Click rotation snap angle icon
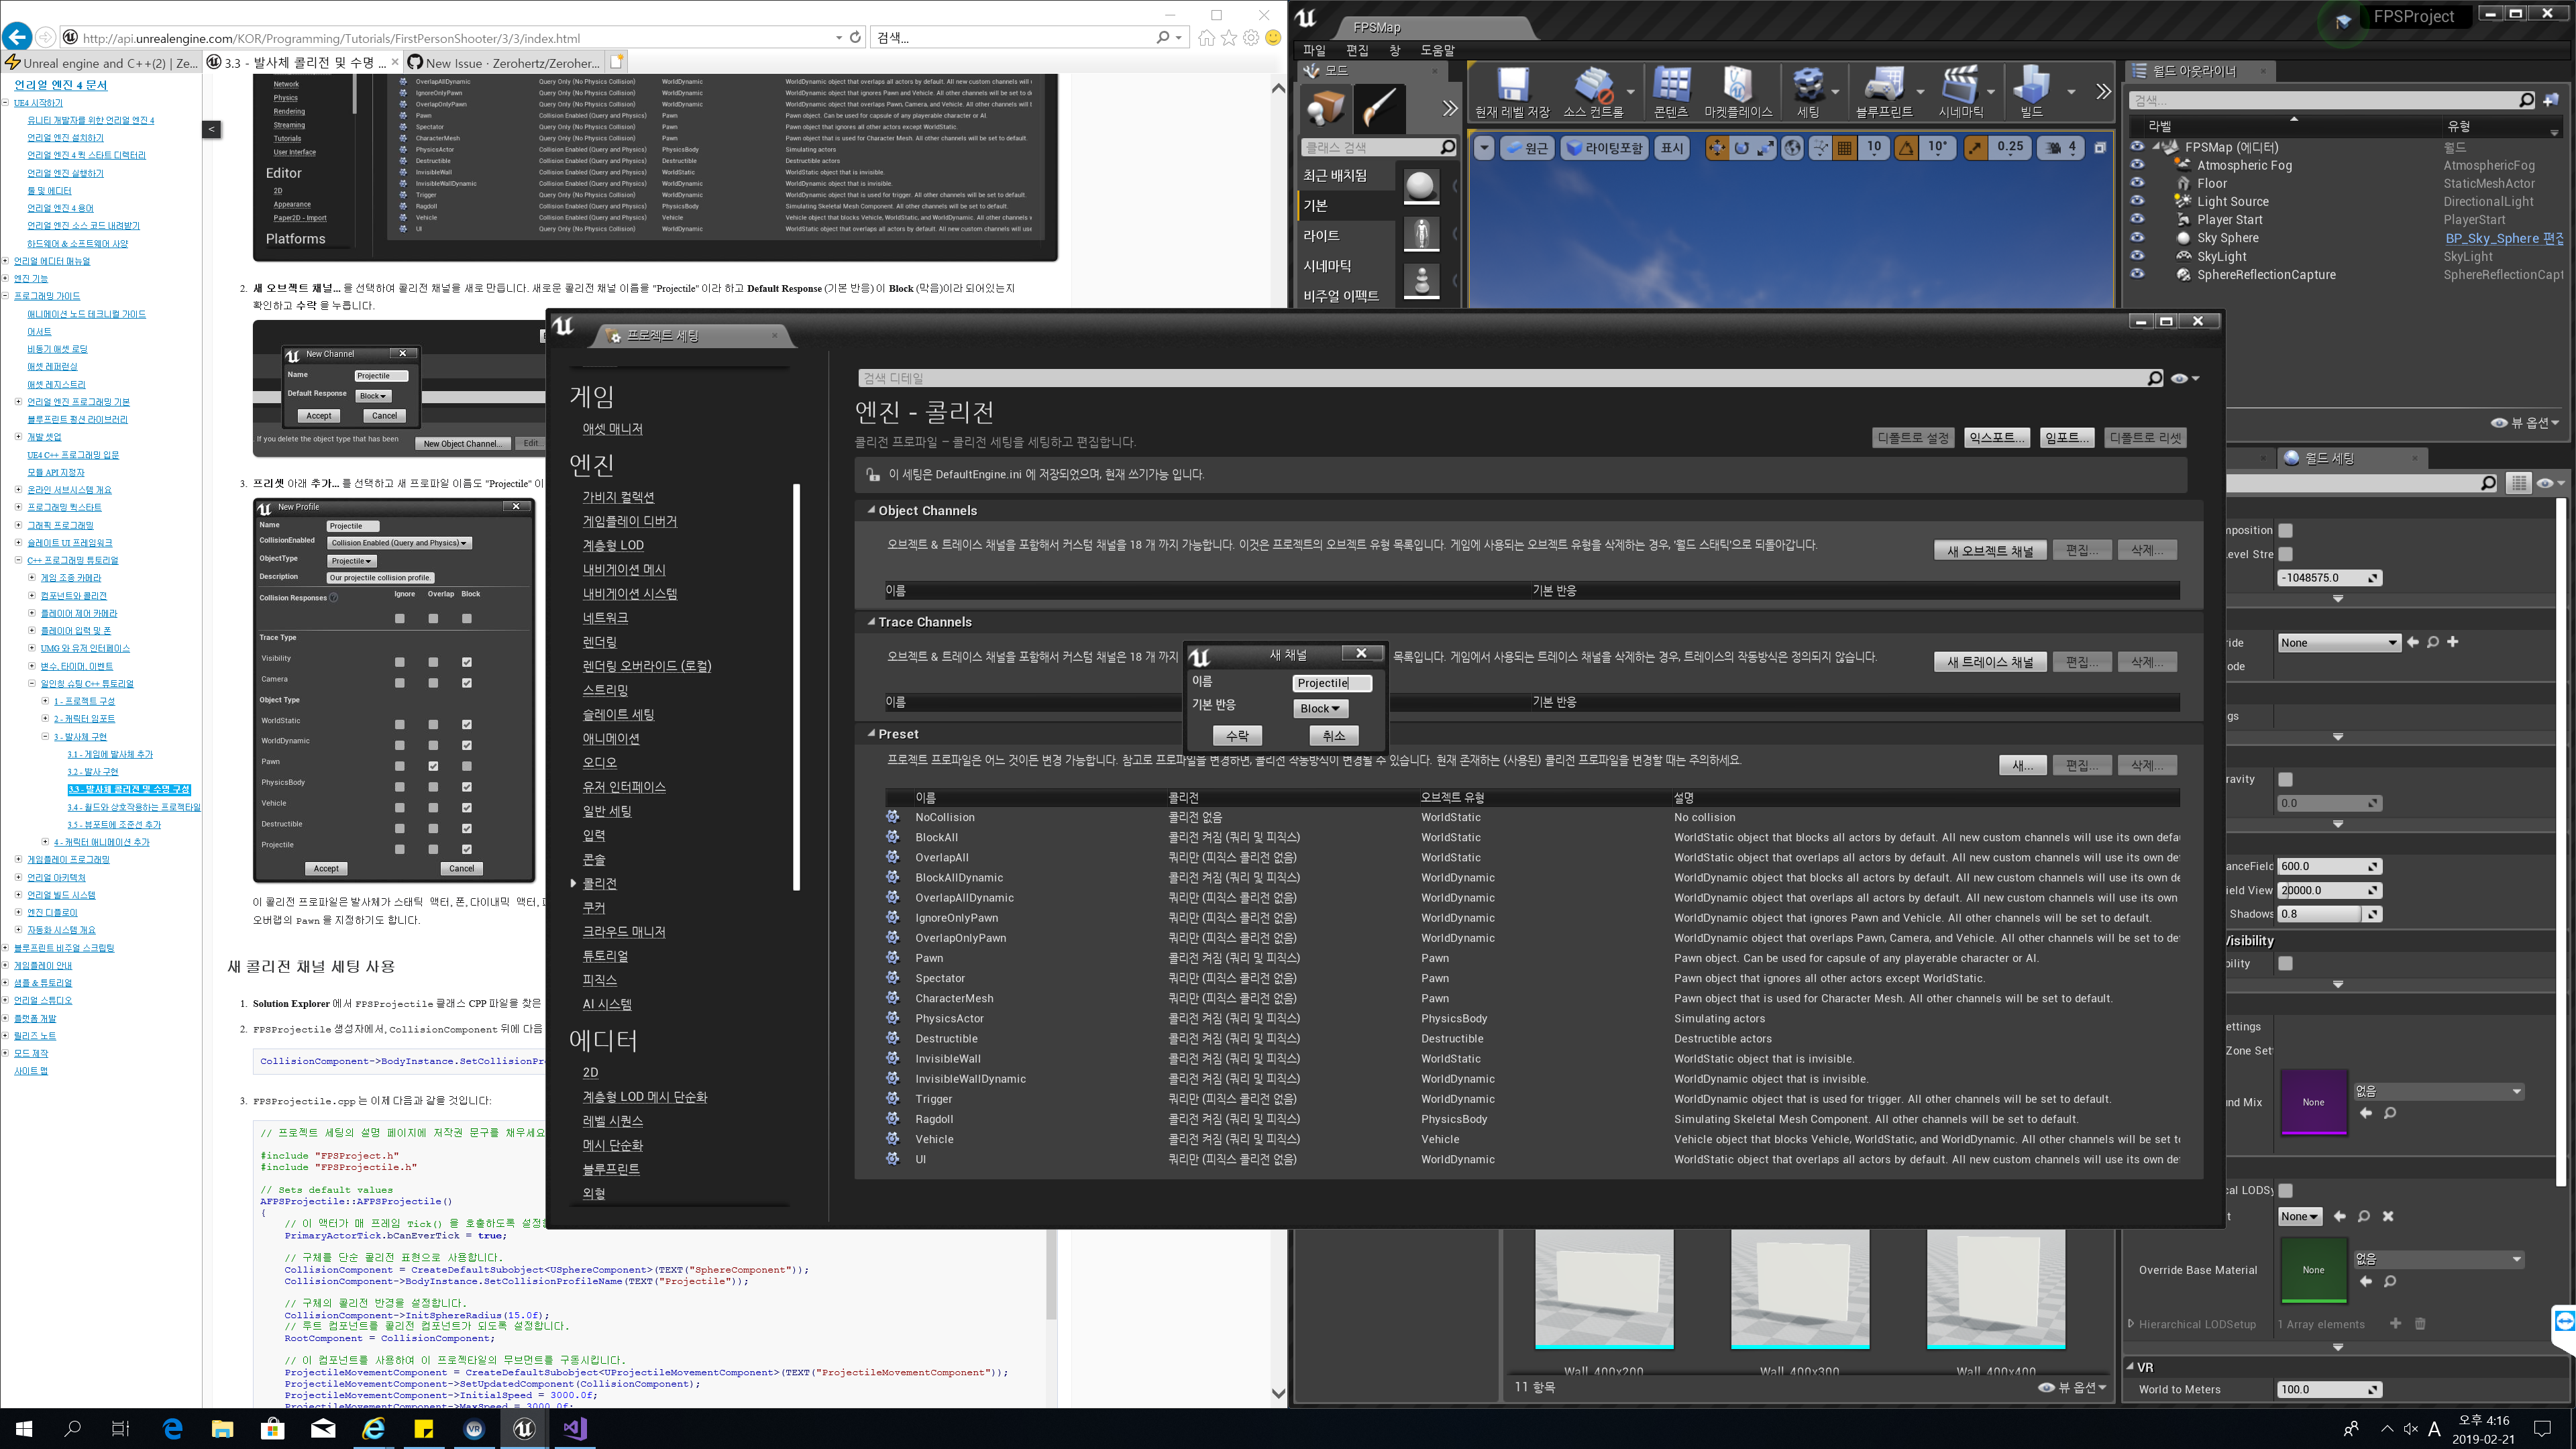The image size is (2576, 1449). click(1907, 148)
